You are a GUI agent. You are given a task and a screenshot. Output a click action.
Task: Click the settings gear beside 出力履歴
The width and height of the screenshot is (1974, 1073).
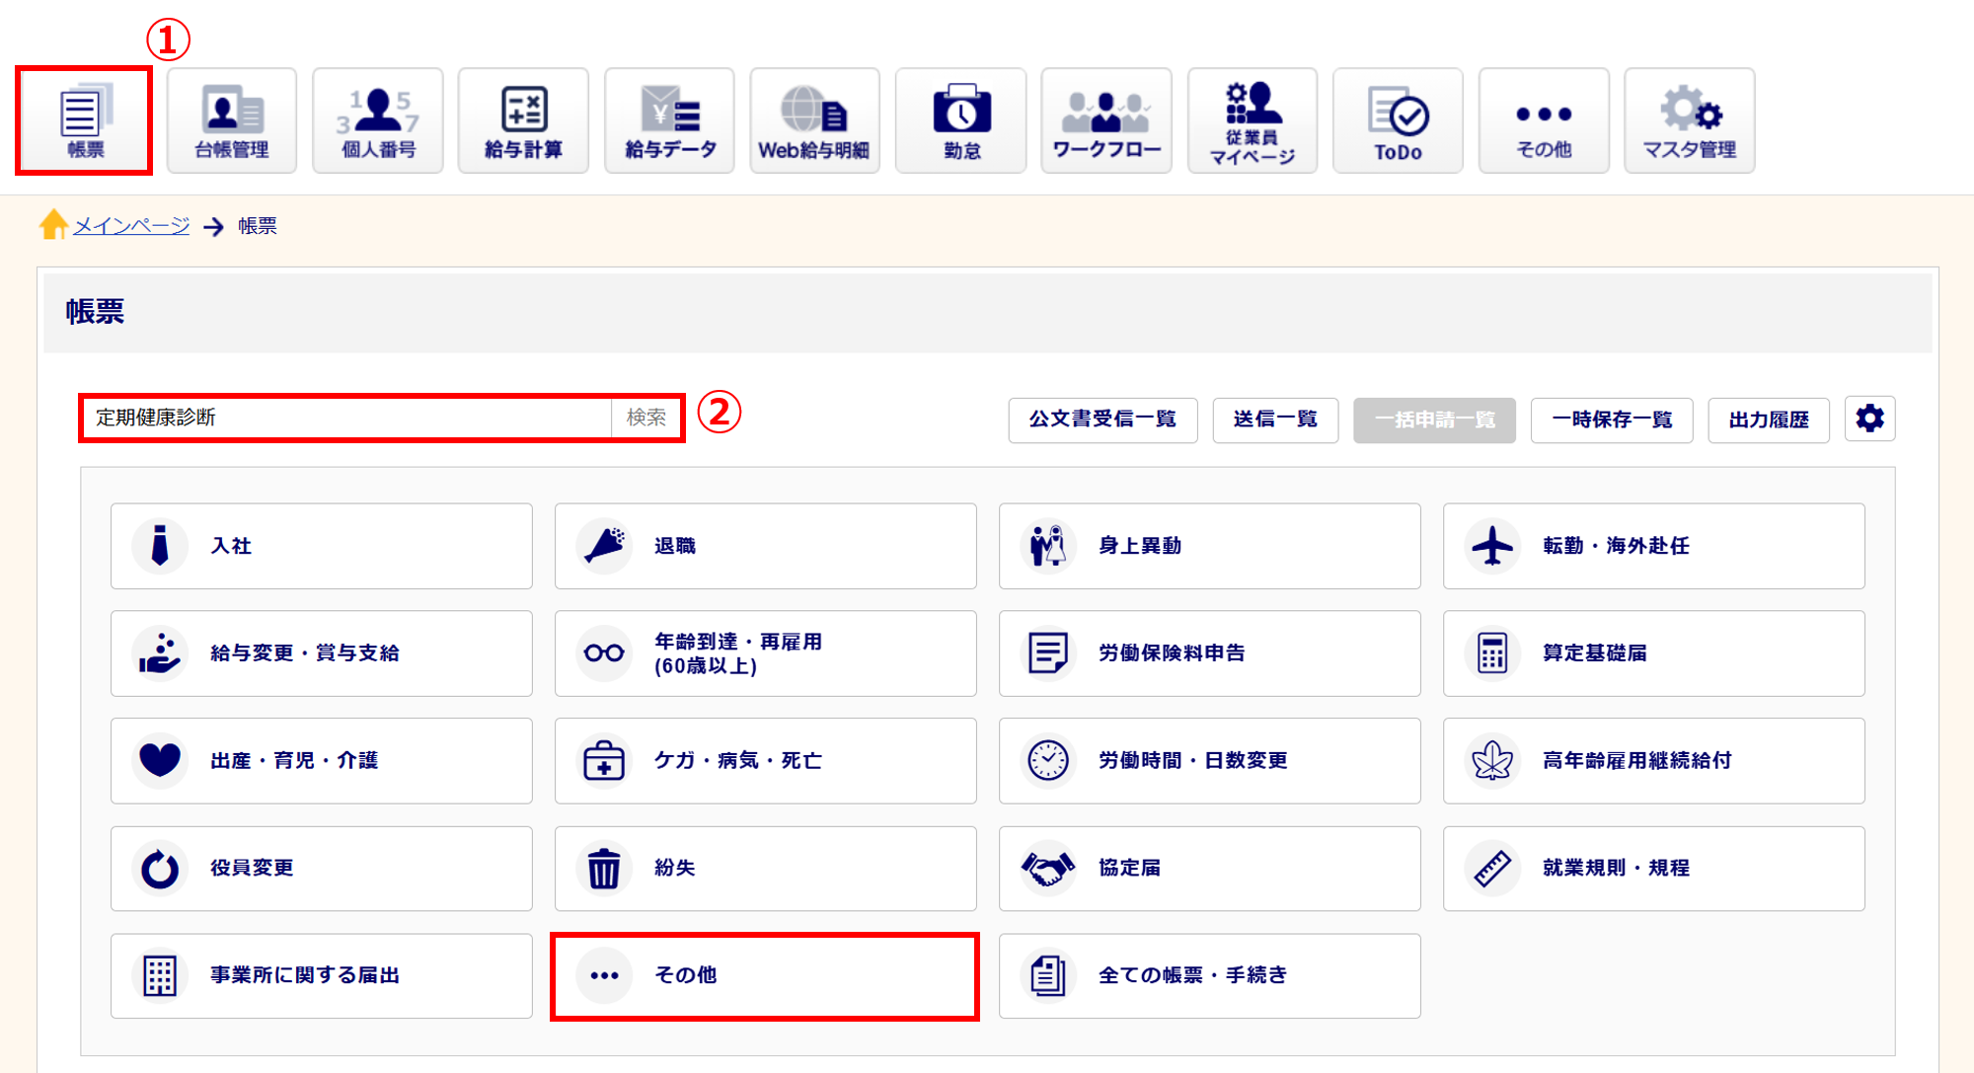(1869, 419)
